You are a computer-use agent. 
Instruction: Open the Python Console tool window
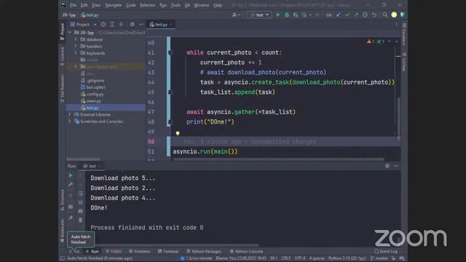coord(246,251)
